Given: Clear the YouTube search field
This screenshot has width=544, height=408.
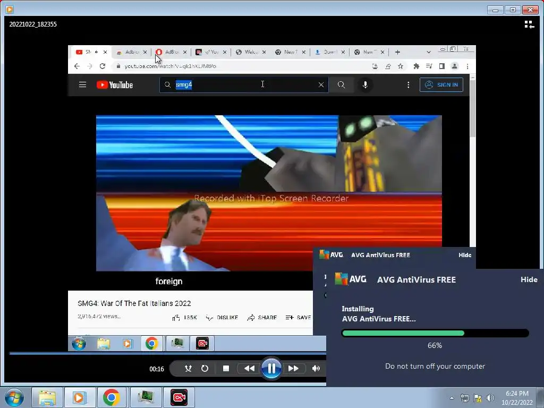Looking at the screenshot, I should click(x=321, y=84).
